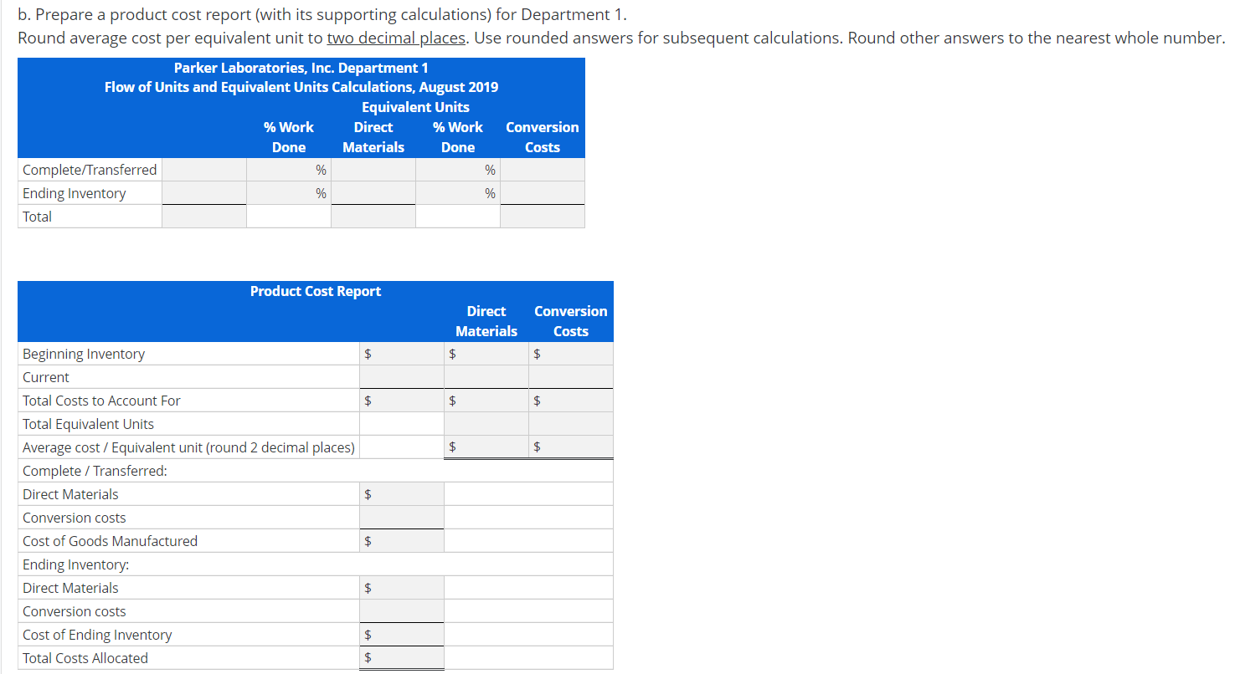Click the Complete/Transferred units input cell
The width and height of the screenshot is (1240, 674).
pos(203,169)
